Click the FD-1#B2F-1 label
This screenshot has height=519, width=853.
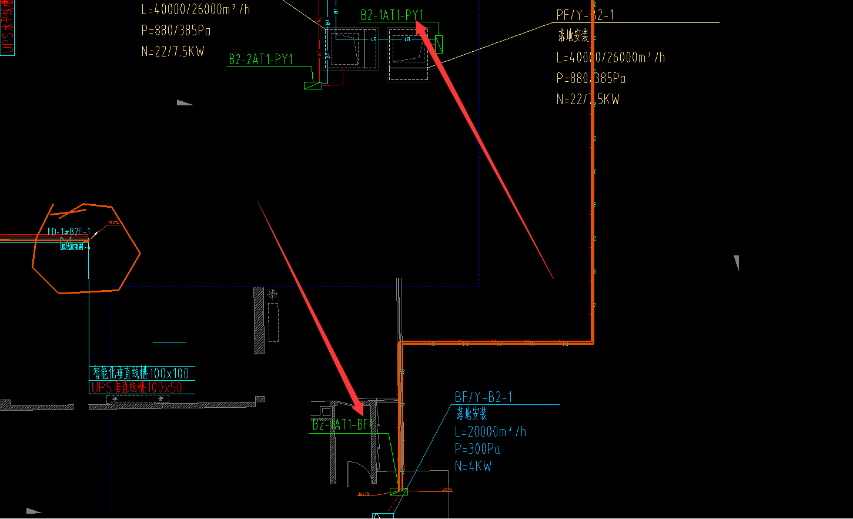click(x=69, y=232)
